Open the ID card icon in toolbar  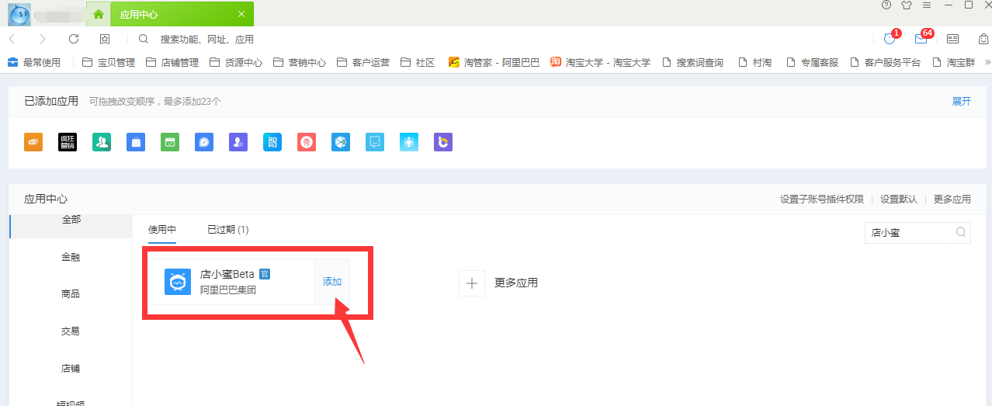952,39
